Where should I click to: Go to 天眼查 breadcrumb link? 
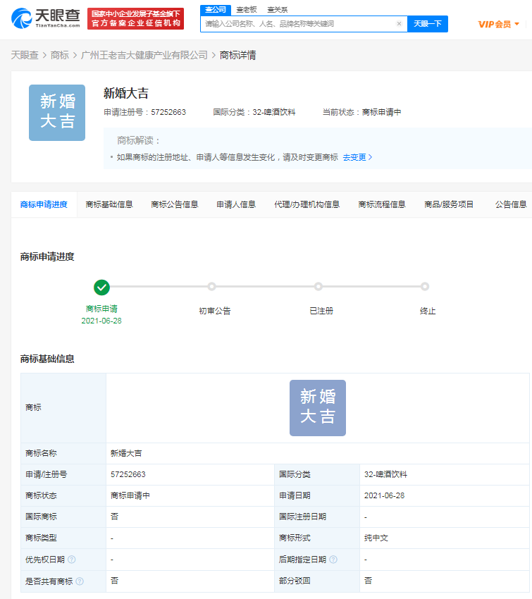(x=25, y=56)
